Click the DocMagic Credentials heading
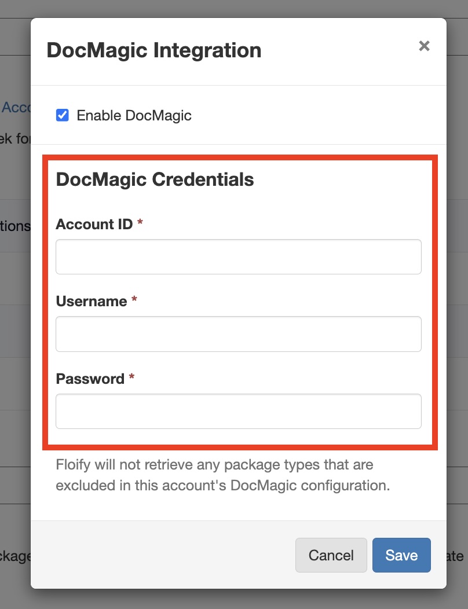468x609 pixels. [155, 179]
